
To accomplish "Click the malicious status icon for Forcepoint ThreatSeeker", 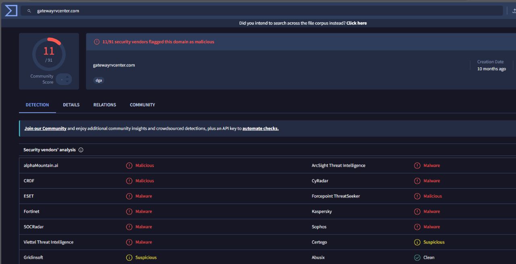I will point(417,196).
